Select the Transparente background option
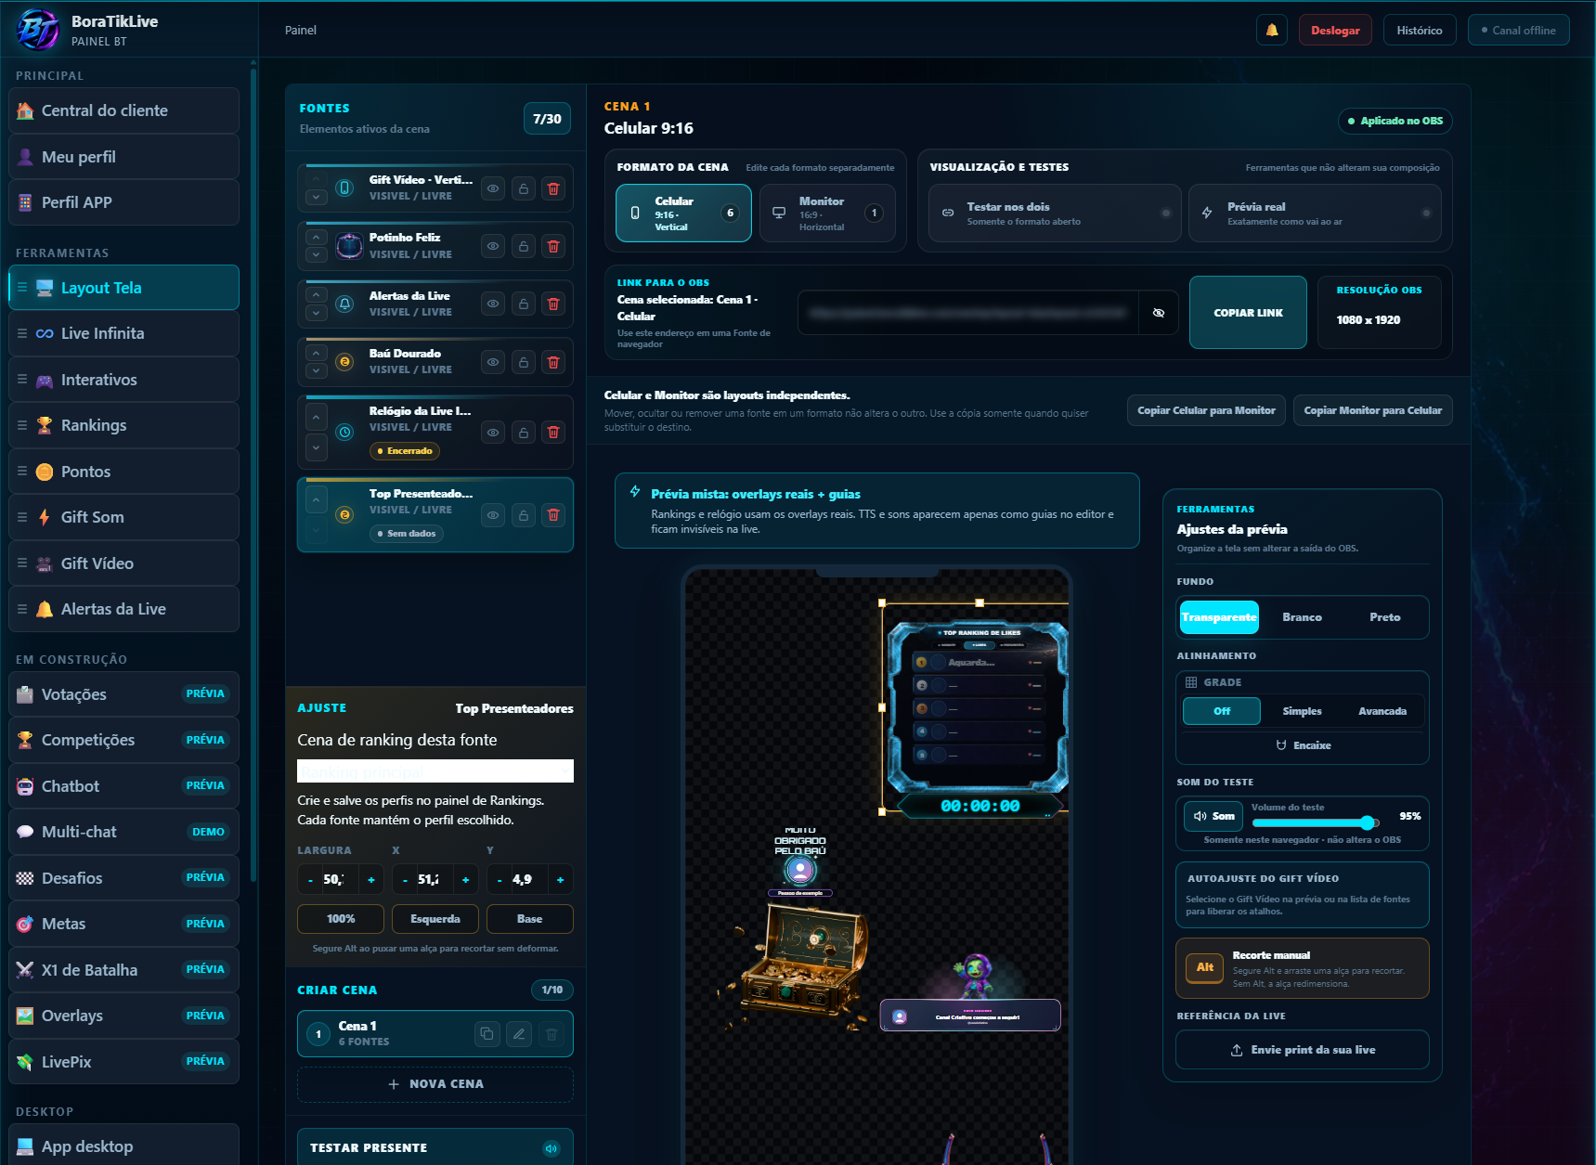 [x=1219, y=617]
